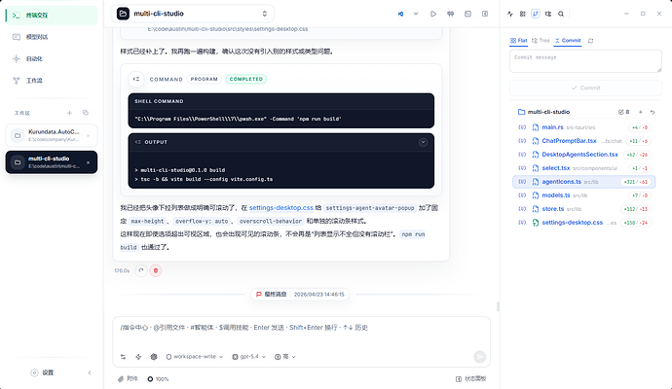Screen dimensions: 672x389
Task: Open the terminal panel icon in toolbar
Action: pyautogui.click(x=467, y=14)
